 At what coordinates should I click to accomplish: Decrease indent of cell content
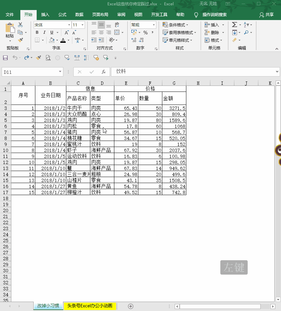point(94,40)
